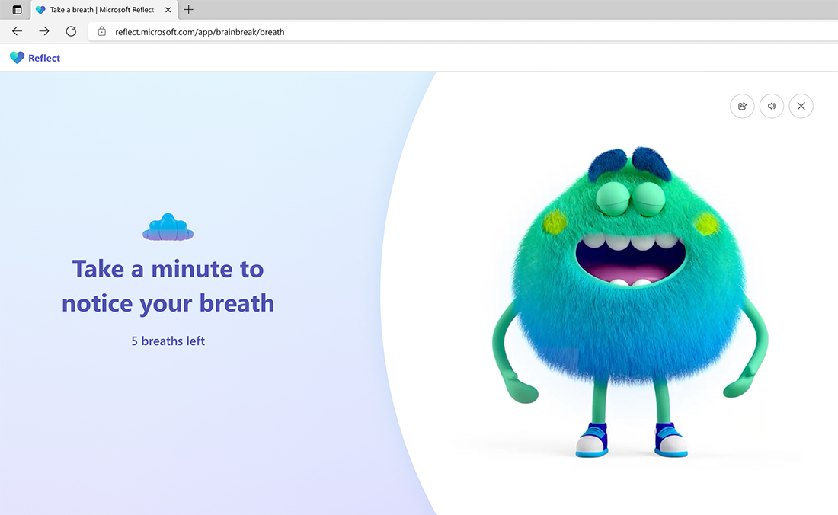The image size is (838, 515).
Task: Close the Take a breath tab
Action: point(167,10)
